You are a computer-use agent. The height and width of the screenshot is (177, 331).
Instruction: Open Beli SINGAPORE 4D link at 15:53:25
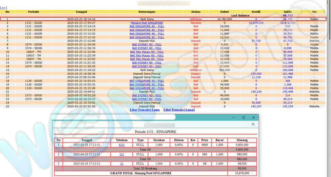point(147,81)
